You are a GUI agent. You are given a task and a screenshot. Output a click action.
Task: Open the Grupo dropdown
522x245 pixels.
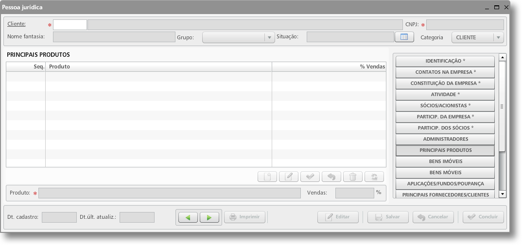coord(238,37)
